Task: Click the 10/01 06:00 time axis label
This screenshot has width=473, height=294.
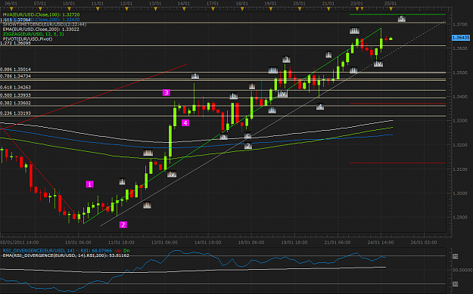Action: coord(78,243)
